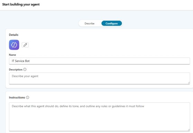Open the Description info icon
This screenshot has width=193, height=133.
[25, 69]
